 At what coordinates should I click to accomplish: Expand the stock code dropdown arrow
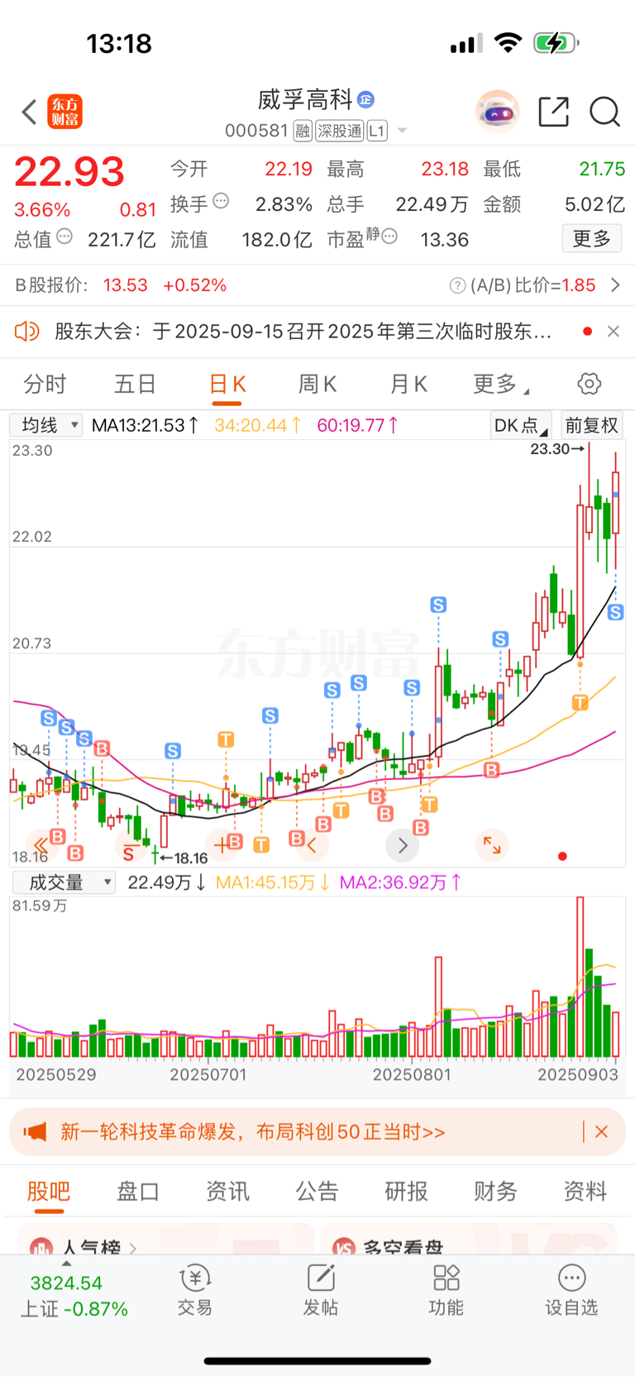(402, 131)
